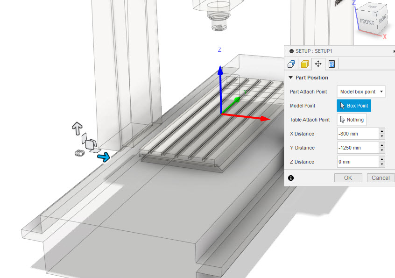Click the green Y axis handle of the triad

[x=237, y=100]
